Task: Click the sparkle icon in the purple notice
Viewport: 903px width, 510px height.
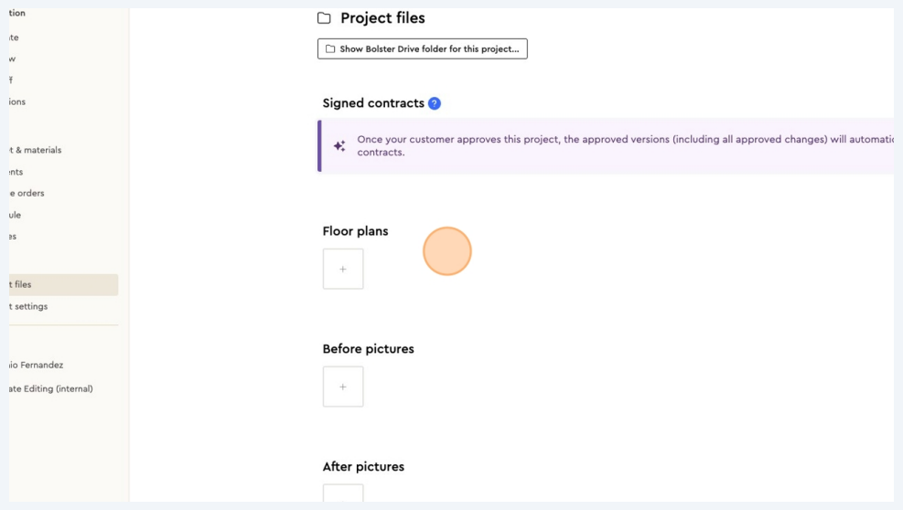Action: (339, 146)
